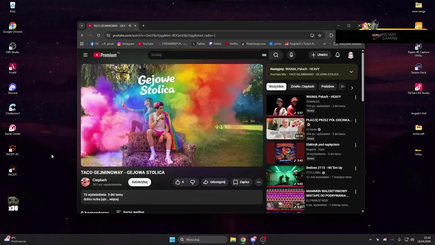Open options menu for WAIMA, Paluch - HEAVY
Screen dimensions: 435x245
click(356, 97)
